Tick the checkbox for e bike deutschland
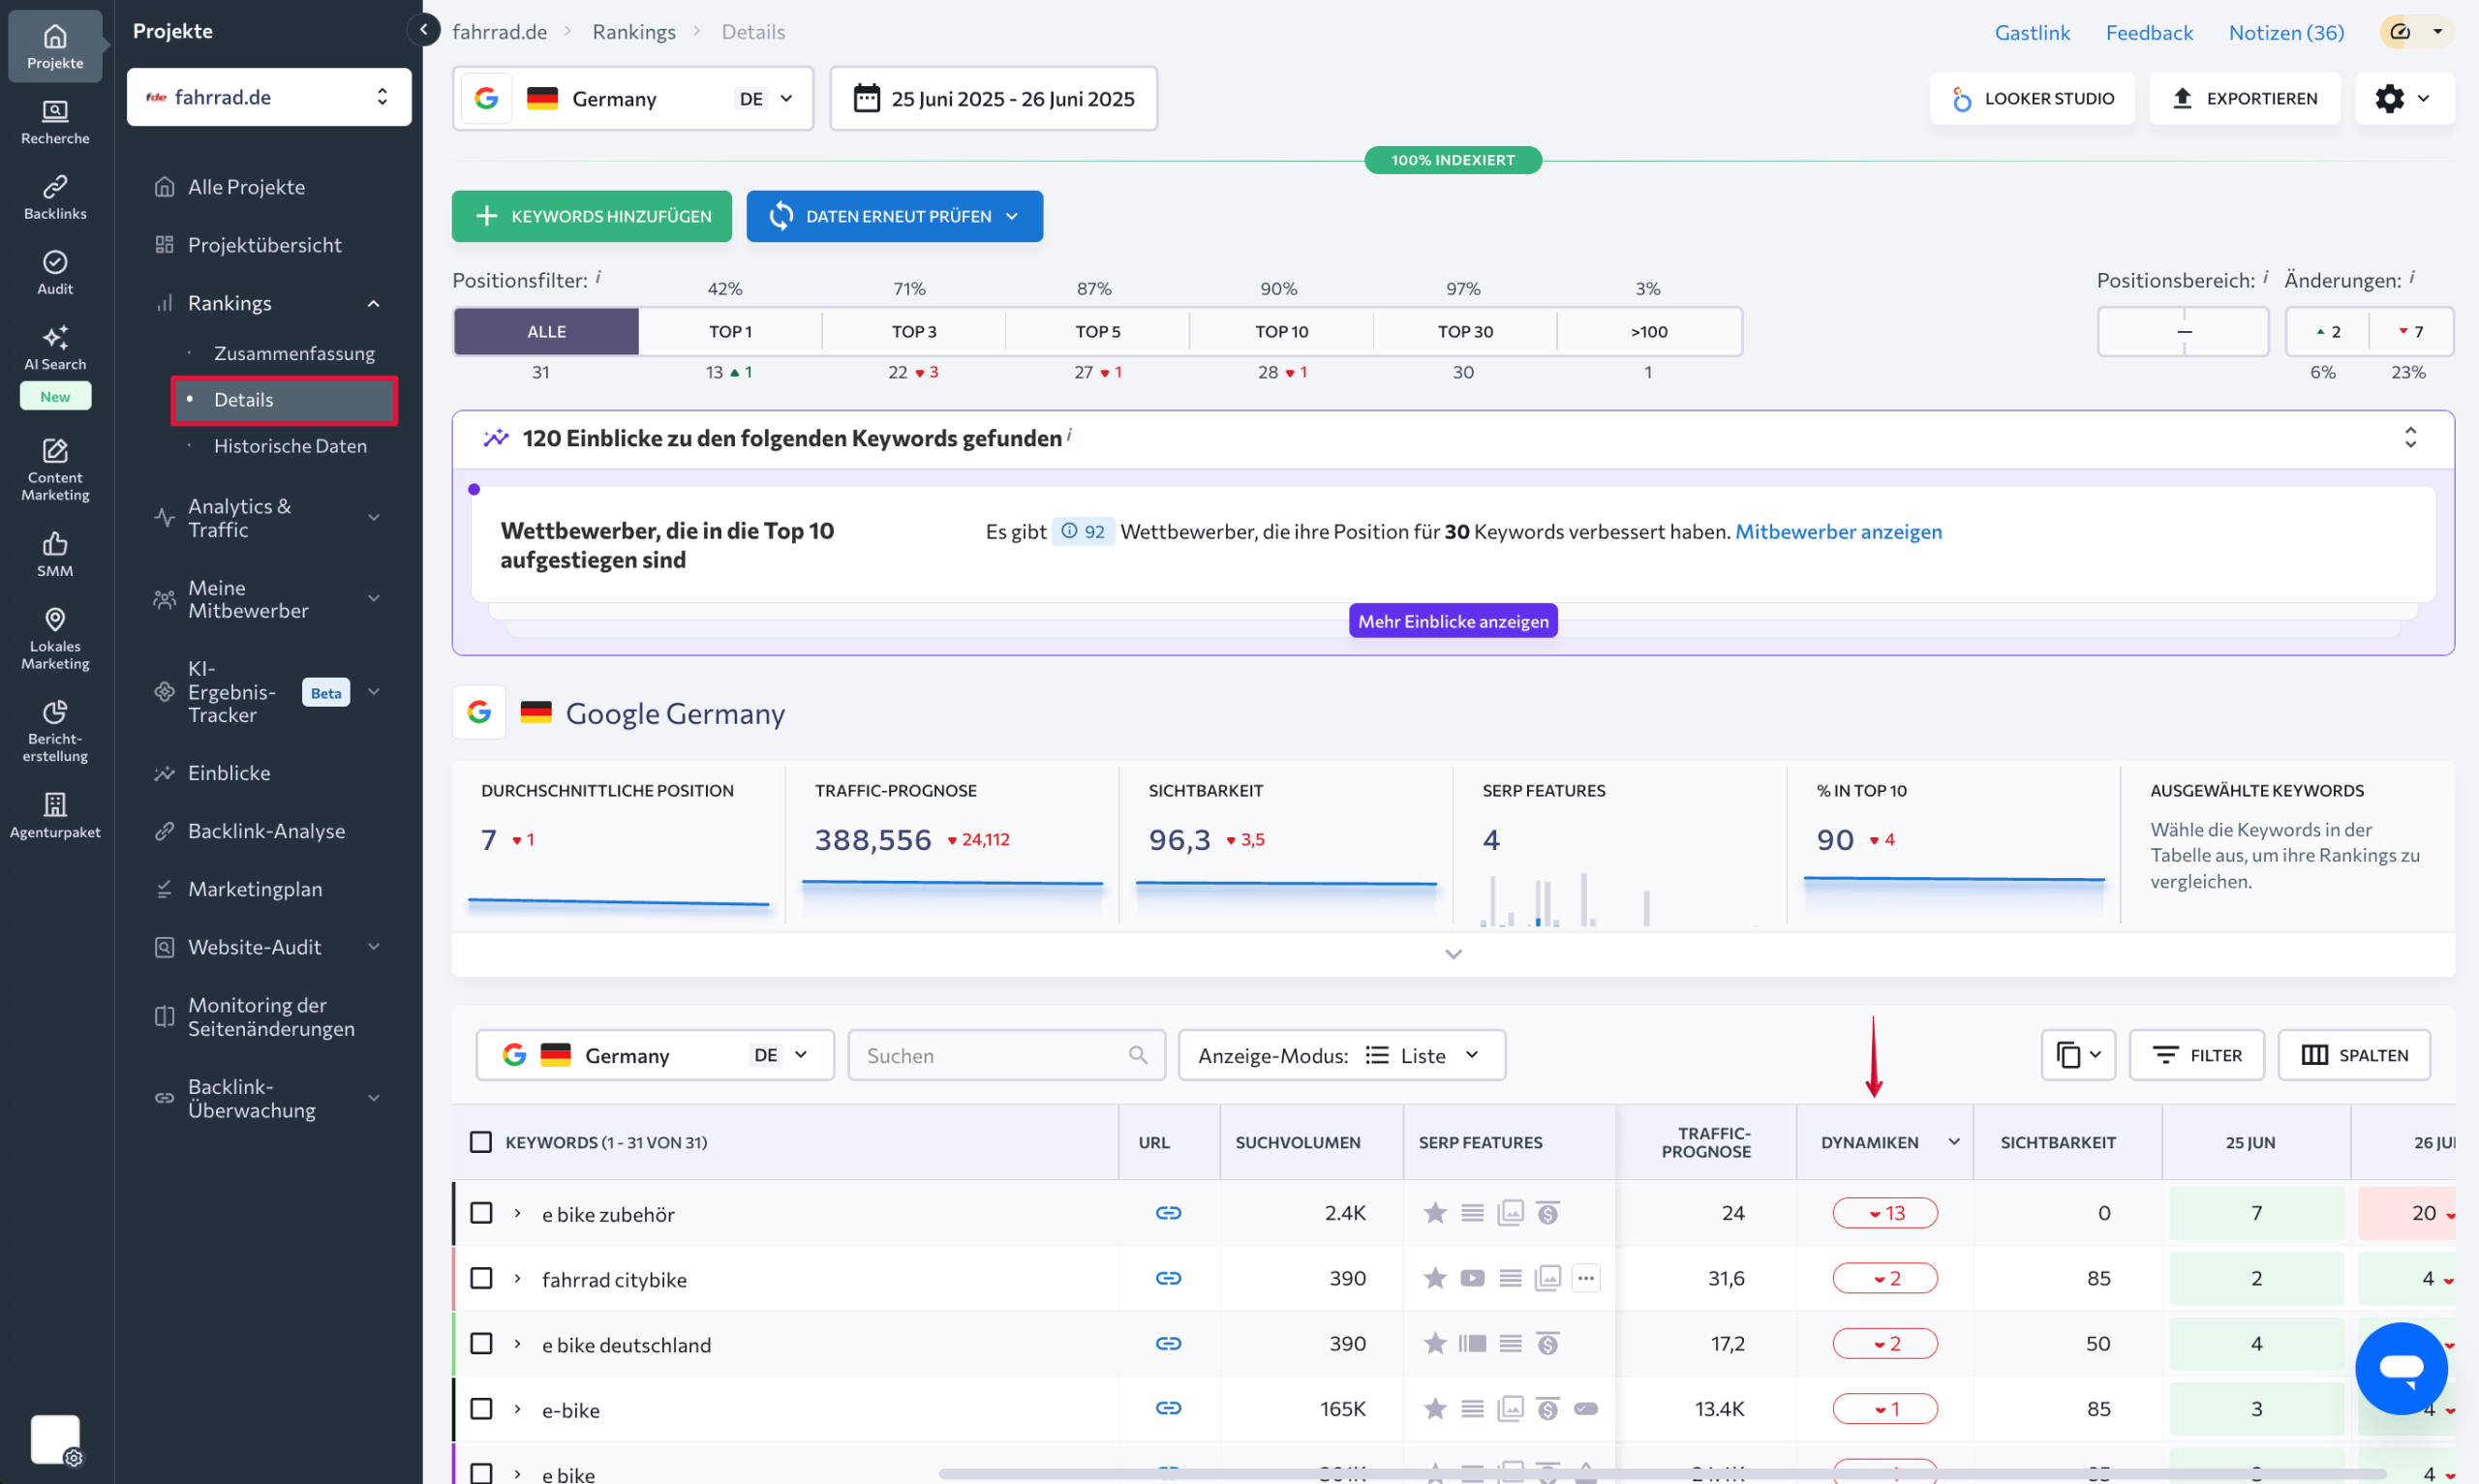 coord(481,1343)
